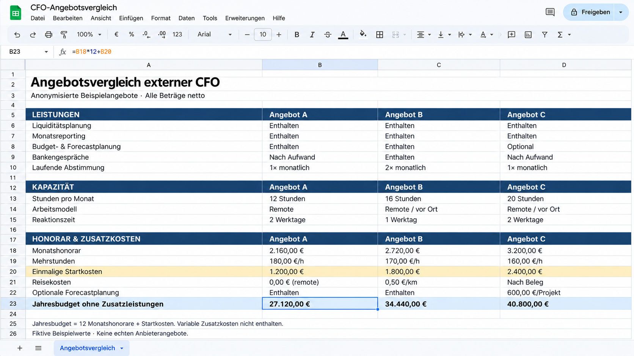
Task: Click the formula bar =B18*12+B20
Action: [x=92, y=52]
